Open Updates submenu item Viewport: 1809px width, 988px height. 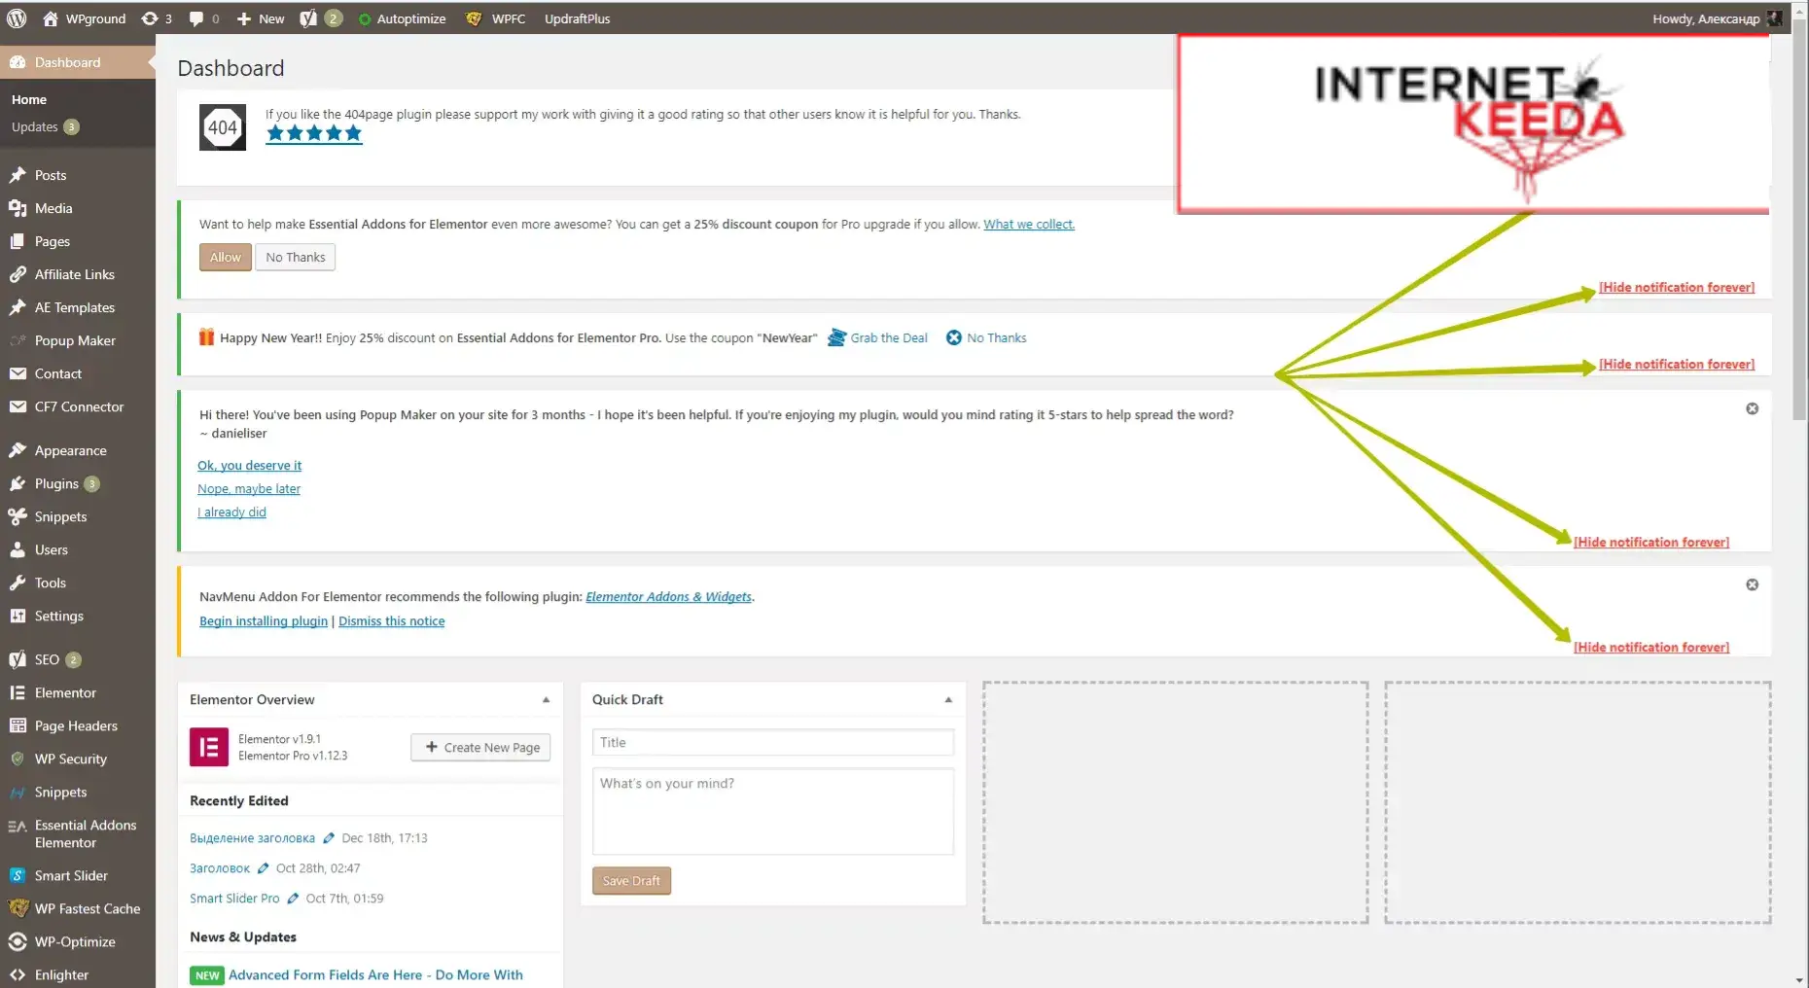click(x=45, y=127)
